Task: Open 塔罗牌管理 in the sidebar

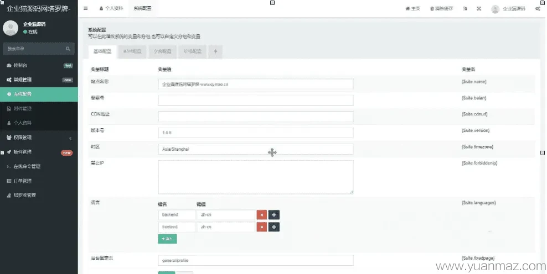Action: 39,196
